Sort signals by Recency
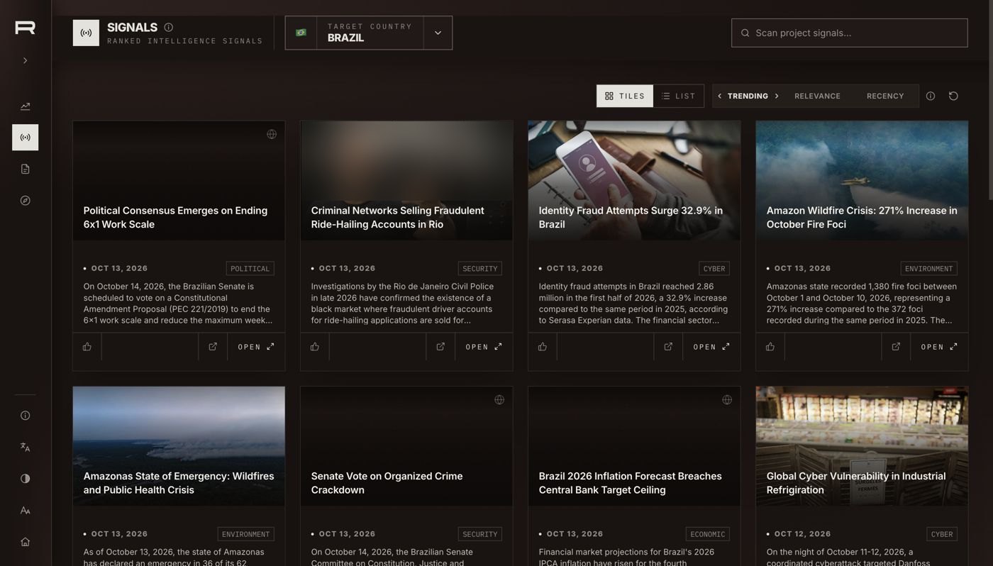 885,96
